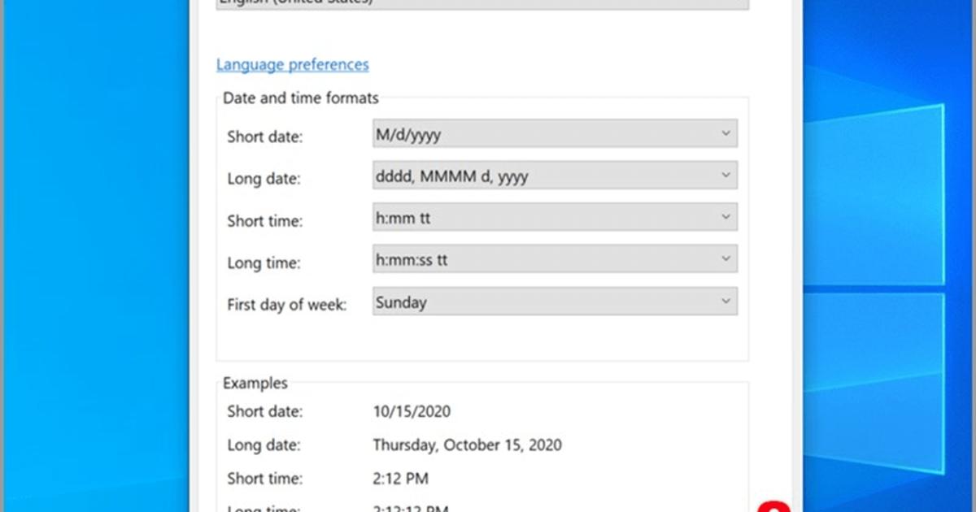Open the English (United States) format dropdown
Viewport: 976px width, 512px height.
pos(481,3)
